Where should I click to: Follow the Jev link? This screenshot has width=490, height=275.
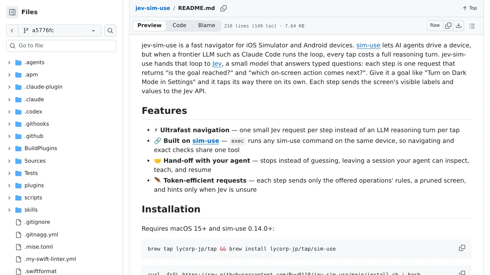[x=217, y=63]
